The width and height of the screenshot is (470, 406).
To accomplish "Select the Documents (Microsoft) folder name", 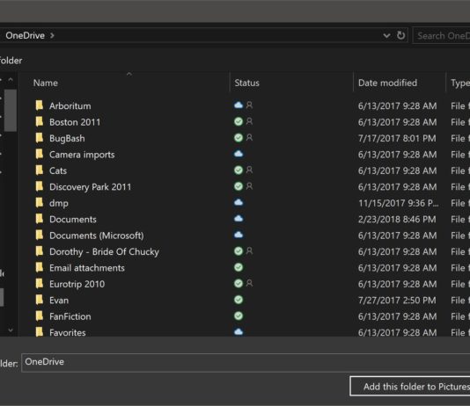I will pos(97,236).
